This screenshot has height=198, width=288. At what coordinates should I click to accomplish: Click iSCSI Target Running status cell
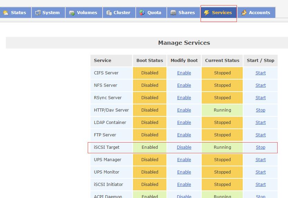222,147
